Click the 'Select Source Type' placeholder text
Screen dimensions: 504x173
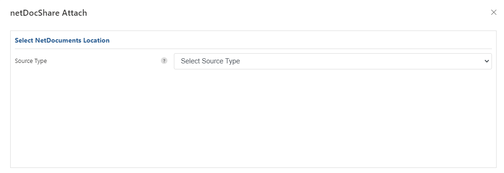pos(210,61)
